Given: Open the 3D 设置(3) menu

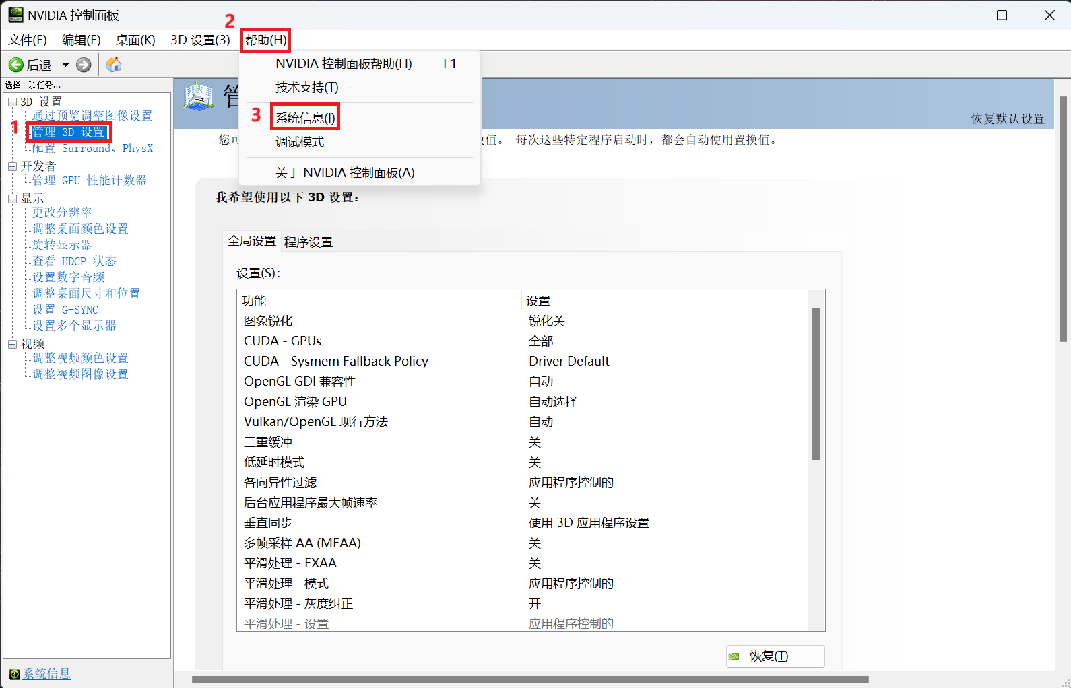Looking at the screenshot, I should [x=200, y=40].
